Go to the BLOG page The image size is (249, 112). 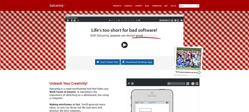(x=147, y=6)
